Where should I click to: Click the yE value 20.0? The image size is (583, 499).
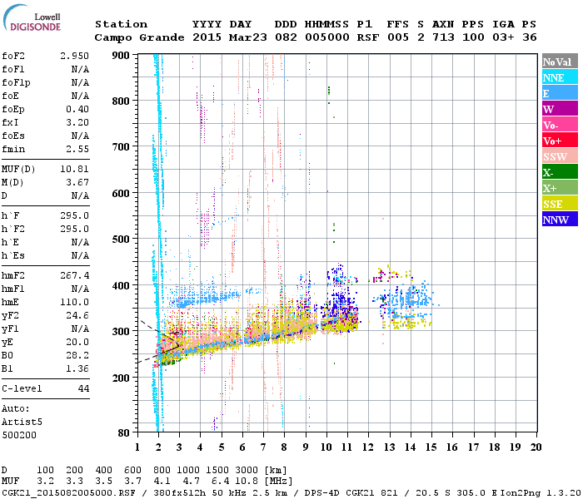point(77,342)
